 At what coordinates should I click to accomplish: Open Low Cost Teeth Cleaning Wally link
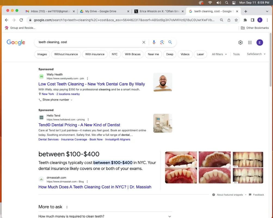pos(91,84)
